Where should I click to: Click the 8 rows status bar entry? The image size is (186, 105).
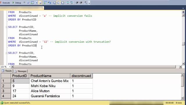(x=179, y=103)
